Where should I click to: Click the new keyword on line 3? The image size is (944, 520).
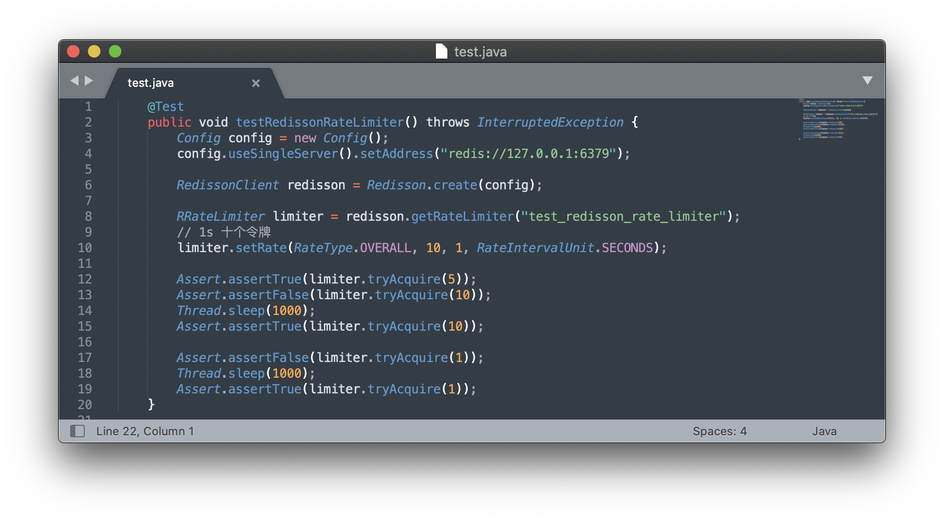pyautogui.click(x=305, y=138)
